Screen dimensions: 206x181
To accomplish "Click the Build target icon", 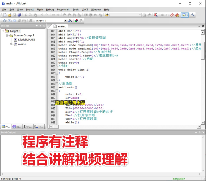I will pyautogui.click(x=10, y=21).
